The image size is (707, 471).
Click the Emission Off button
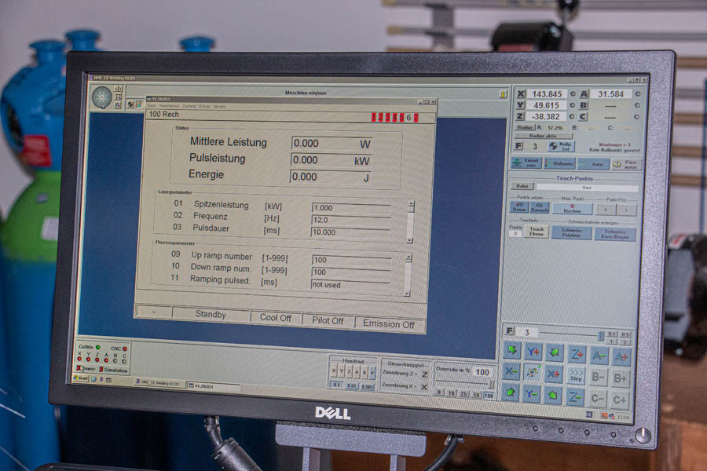(x=388, y=323)
